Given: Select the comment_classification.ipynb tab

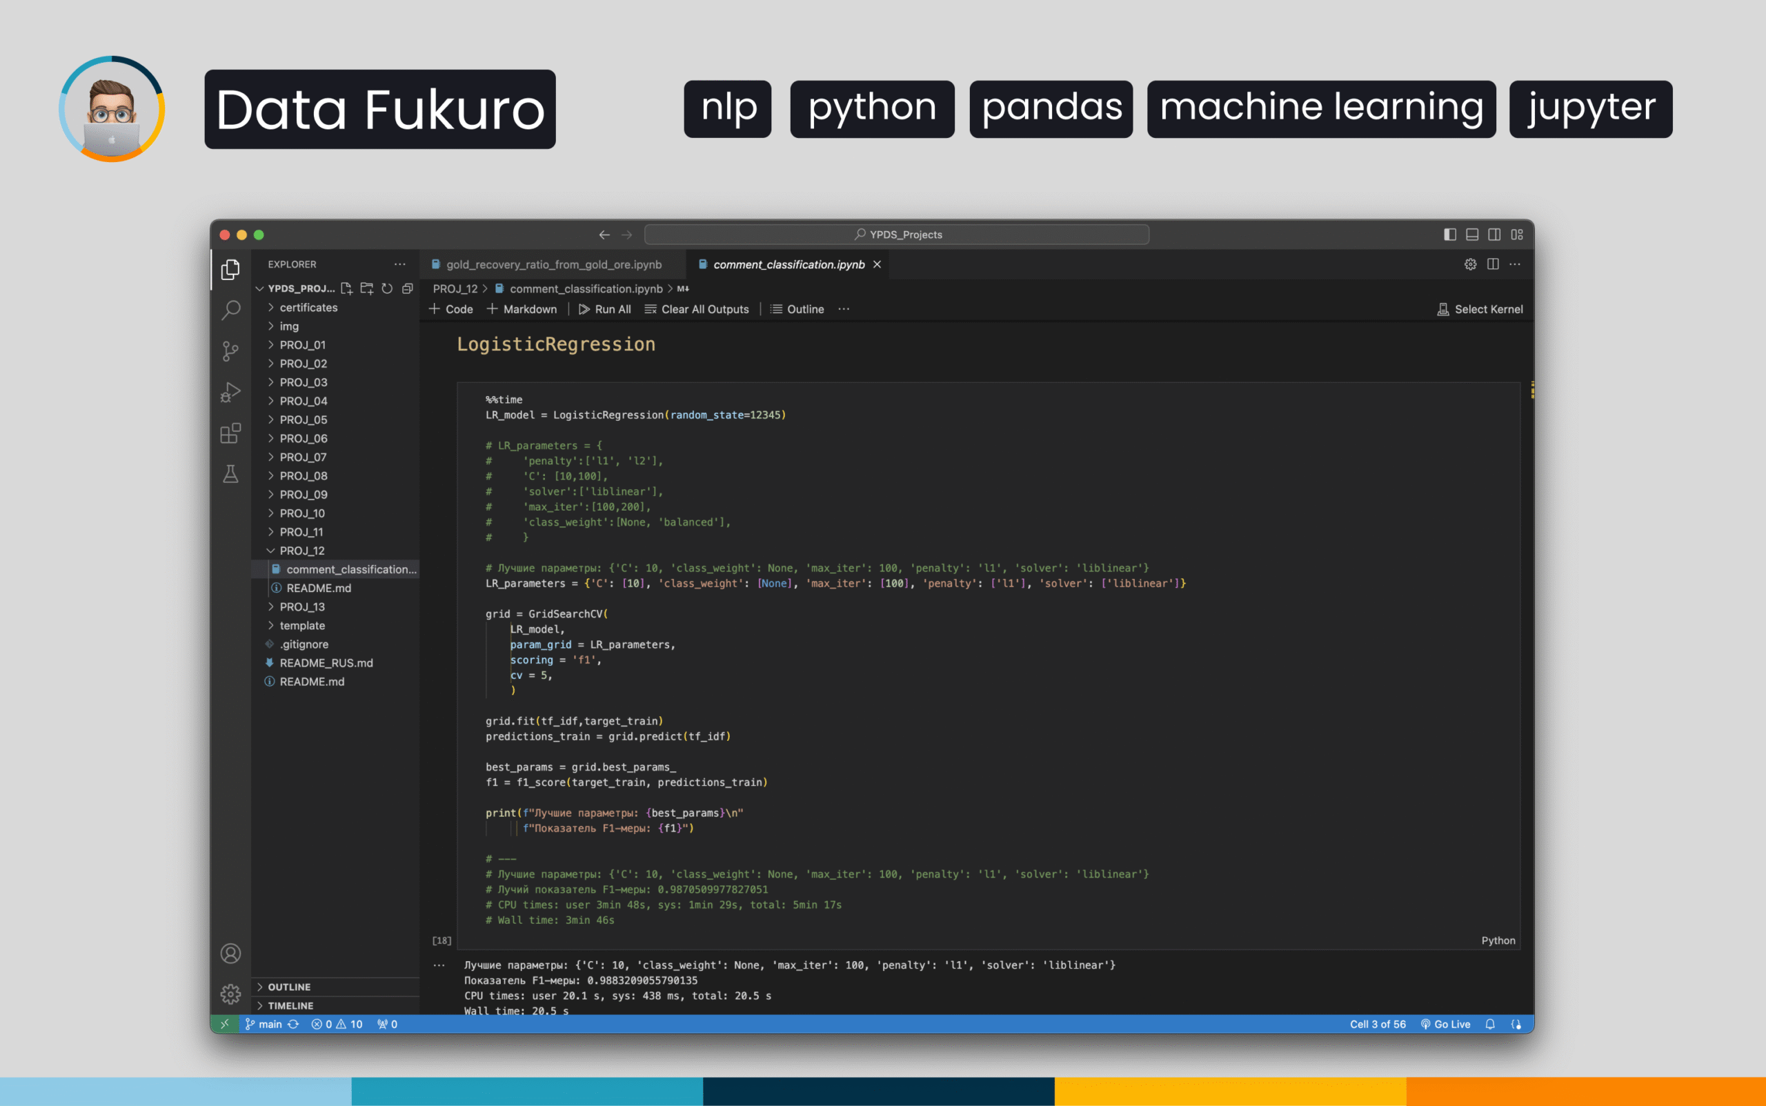Looking at the screenshot, I should [x=788, y=265].
